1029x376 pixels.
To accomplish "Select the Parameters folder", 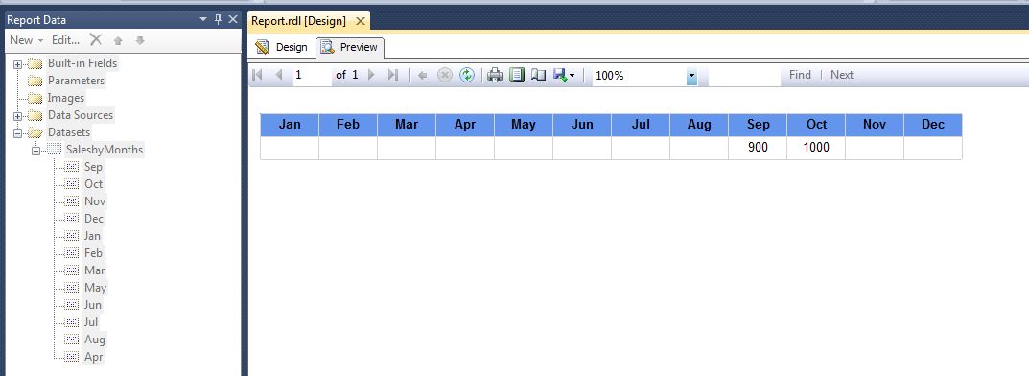I will [76, 80].
